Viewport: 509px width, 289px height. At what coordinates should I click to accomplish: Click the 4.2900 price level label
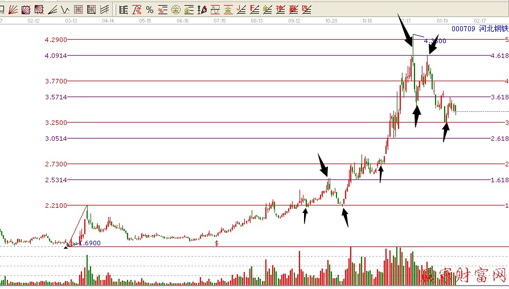click(56, 40)
